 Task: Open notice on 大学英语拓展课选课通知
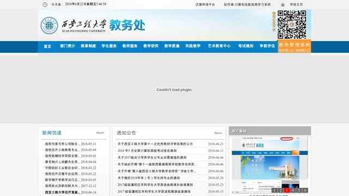click(154, 192)
